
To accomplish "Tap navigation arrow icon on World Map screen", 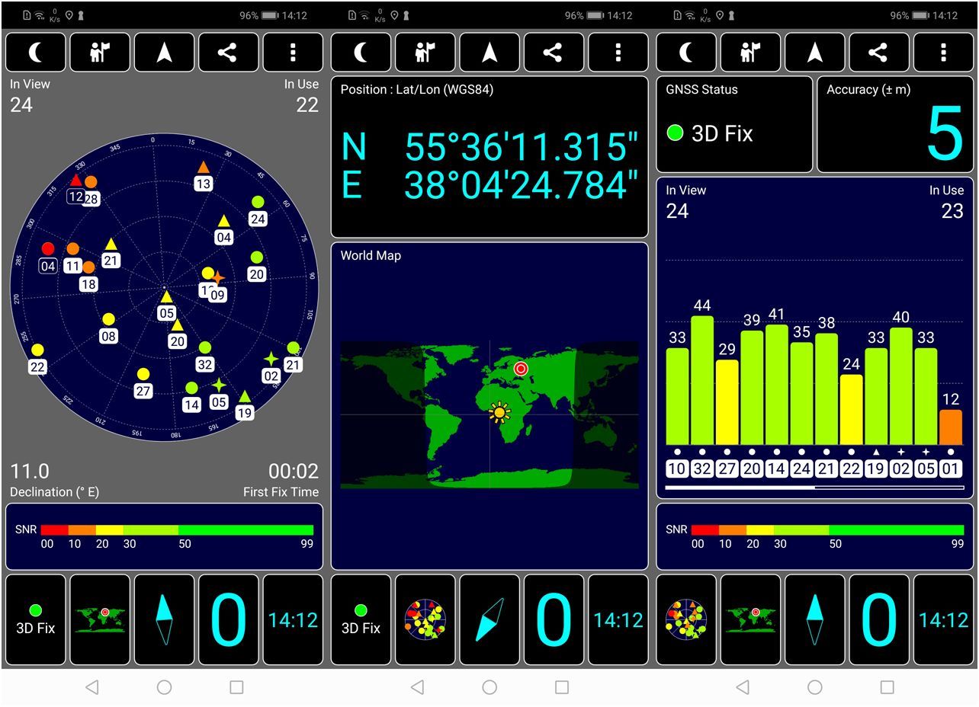I will click(x=489, y=53).
